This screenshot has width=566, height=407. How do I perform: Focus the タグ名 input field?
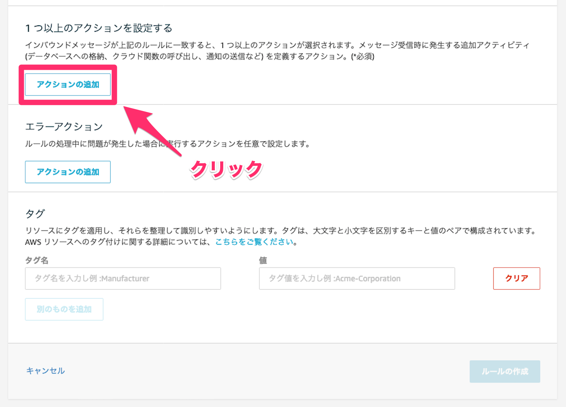click(123, 279)
